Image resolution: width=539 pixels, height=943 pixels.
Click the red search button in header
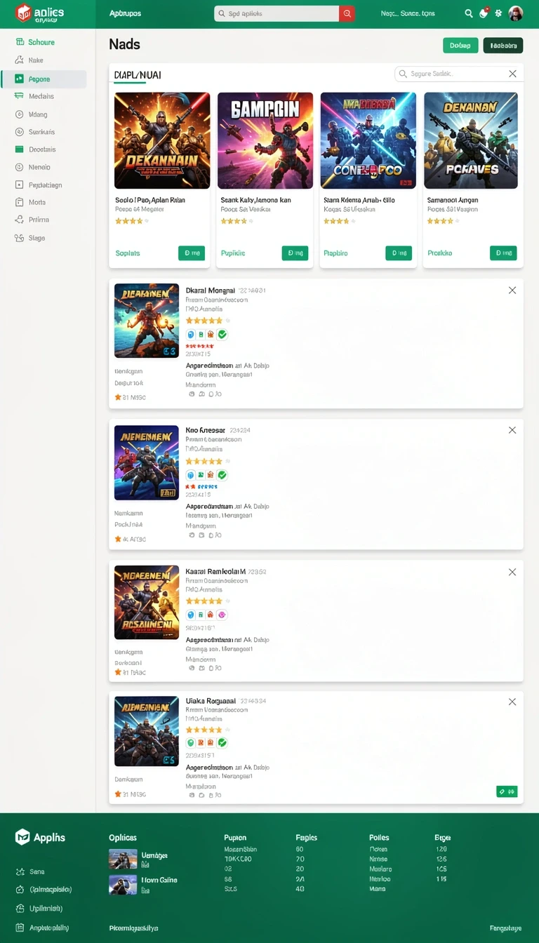coord(347,13)
